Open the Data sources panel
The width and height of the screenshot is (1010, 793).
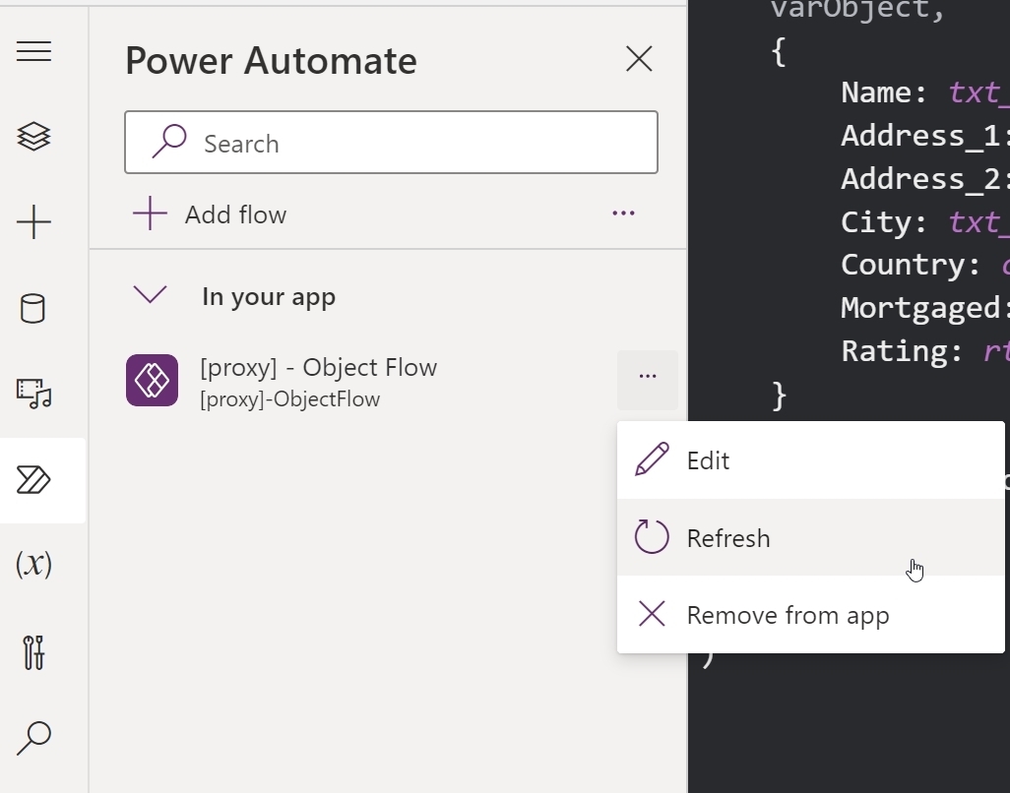(x=33, y=309)
